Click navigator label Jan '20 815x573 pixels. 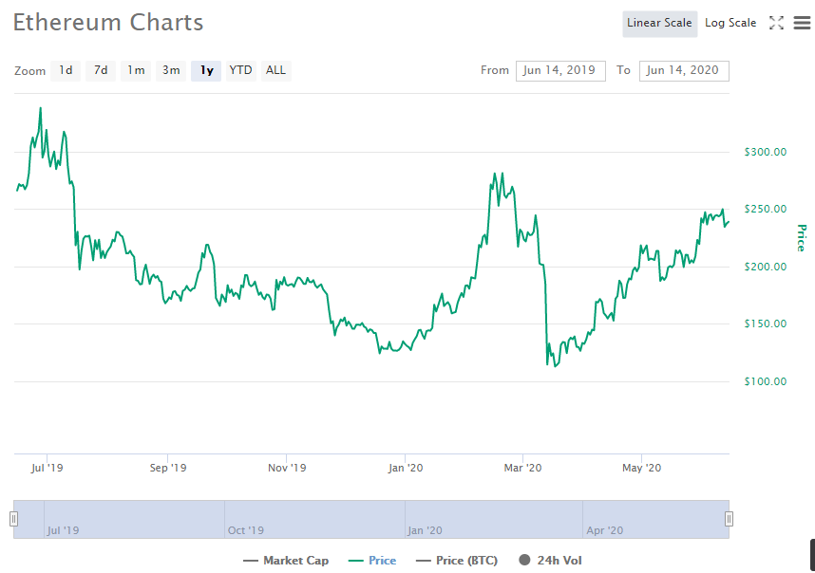425,530
